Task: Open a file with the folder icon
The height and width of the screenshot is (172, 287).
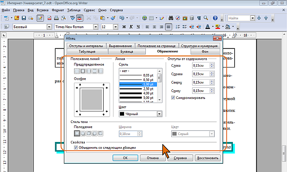Action: pyautogui.click(x=17, y=18)
